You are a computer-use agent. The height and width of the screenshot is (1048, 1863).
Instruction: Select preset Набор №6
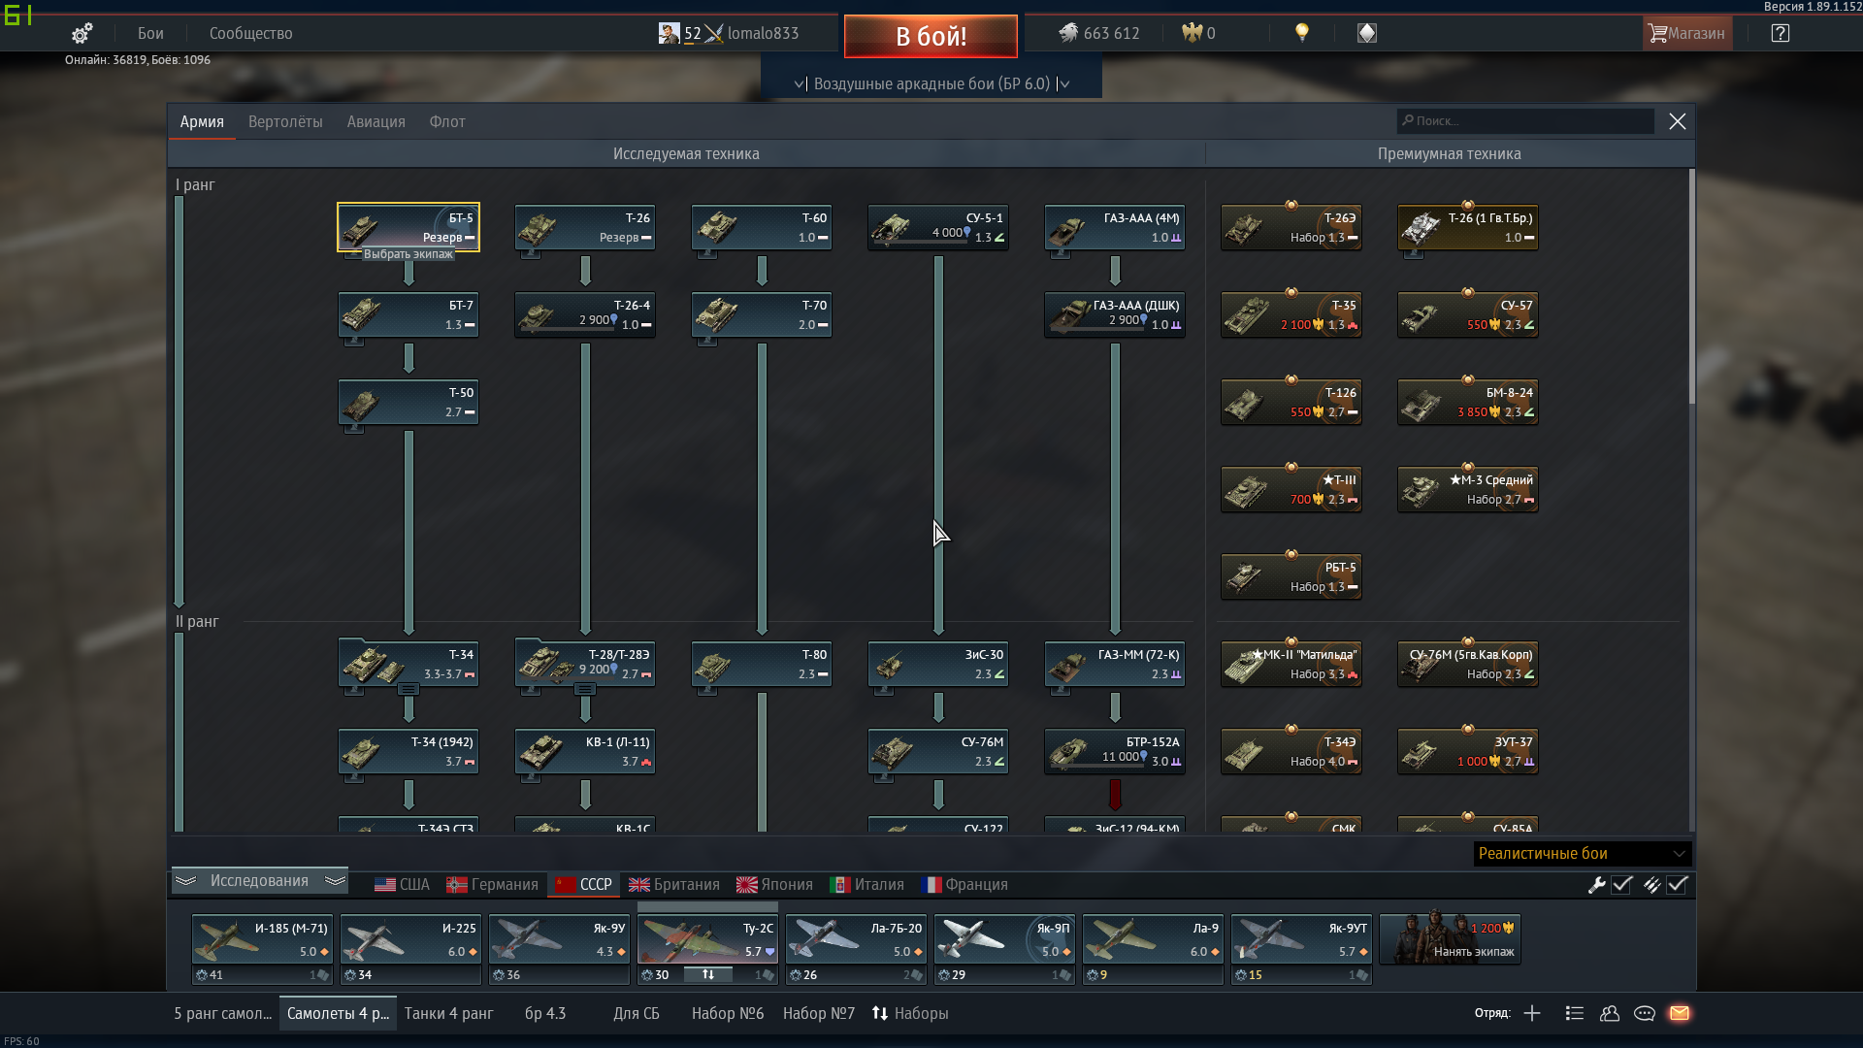pos(728,1013)
